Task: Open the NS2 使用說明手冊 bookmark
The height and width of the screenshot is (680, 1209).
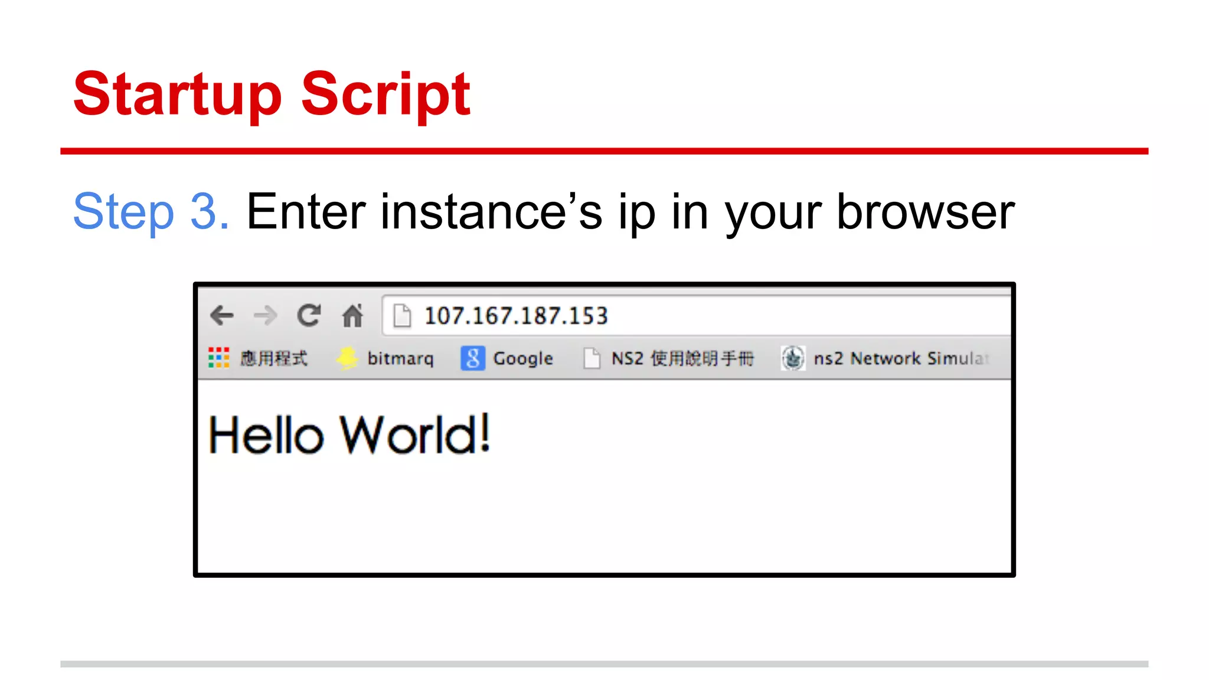Action: click(x=682, y=358)
